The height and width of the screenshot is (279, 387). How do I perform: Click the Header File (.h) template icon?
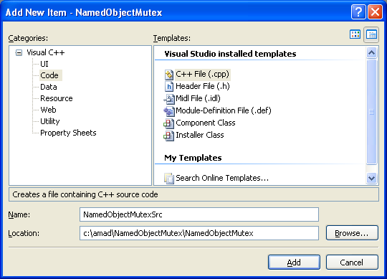[x=169, y=86]
